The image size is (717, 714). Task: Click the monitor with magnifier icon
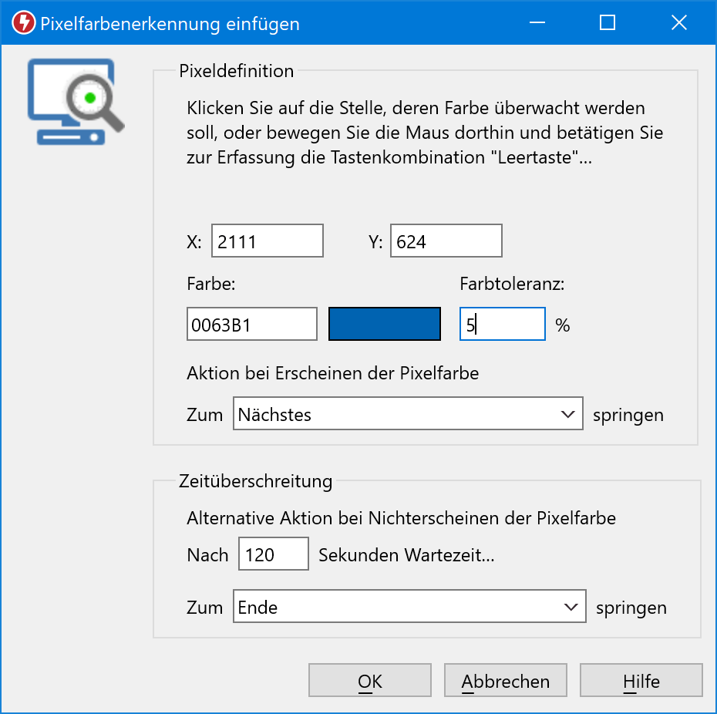click(x=76, y=102)
